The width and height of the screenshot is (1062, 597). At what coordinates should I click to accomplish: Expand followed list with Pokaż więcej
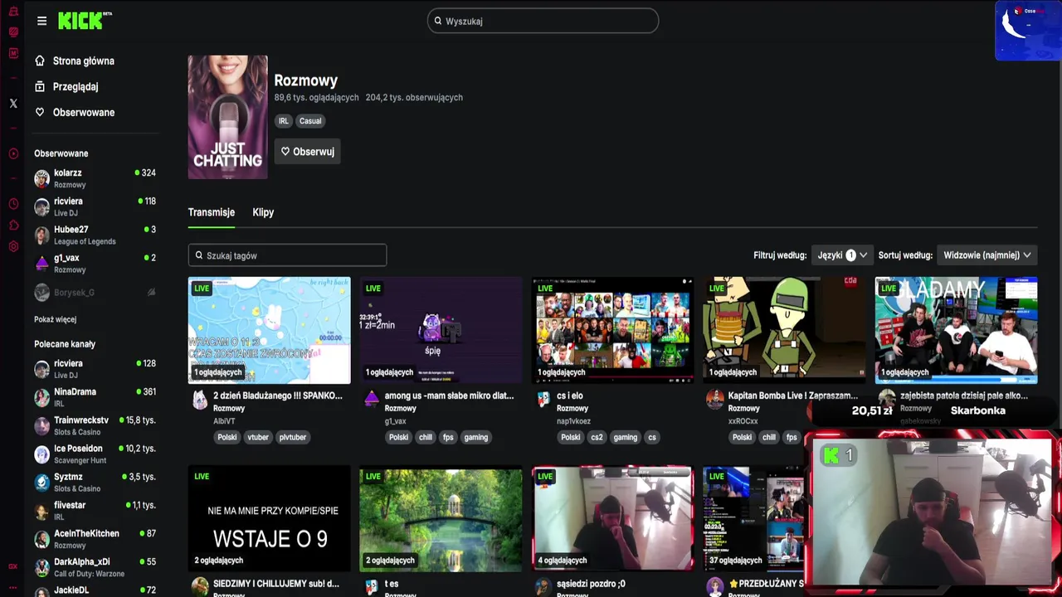pos(55,319)
